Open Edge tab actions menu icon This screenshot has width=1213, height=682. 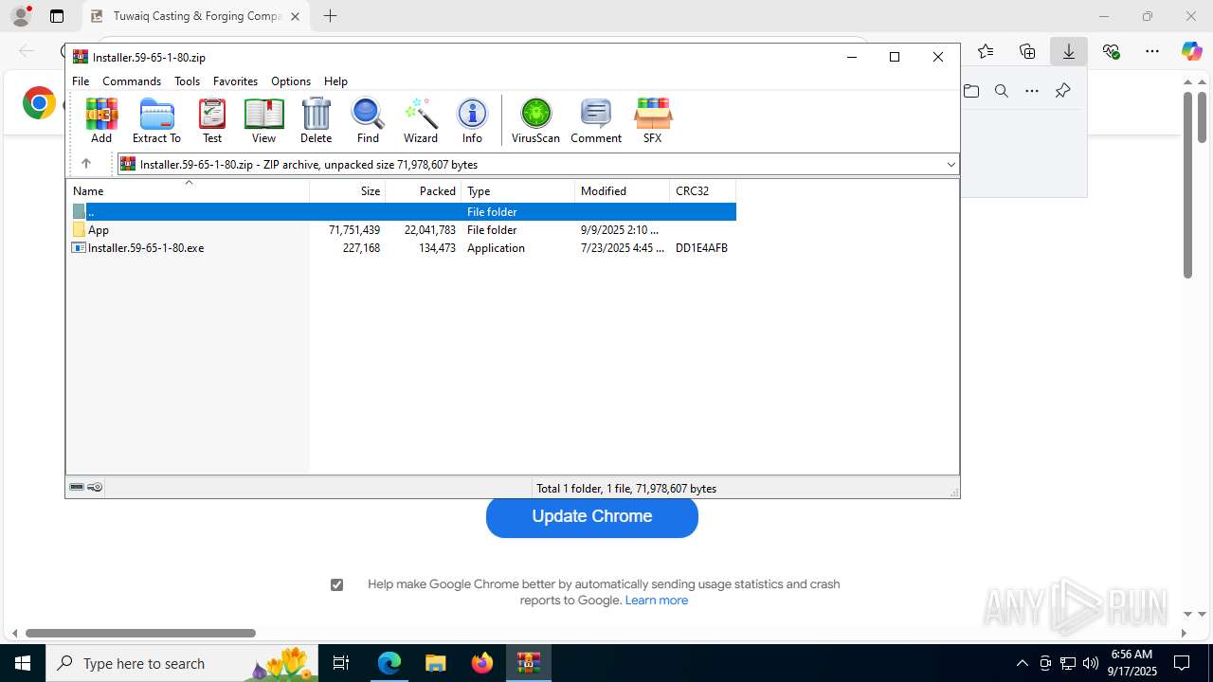[x=57, y=16]
